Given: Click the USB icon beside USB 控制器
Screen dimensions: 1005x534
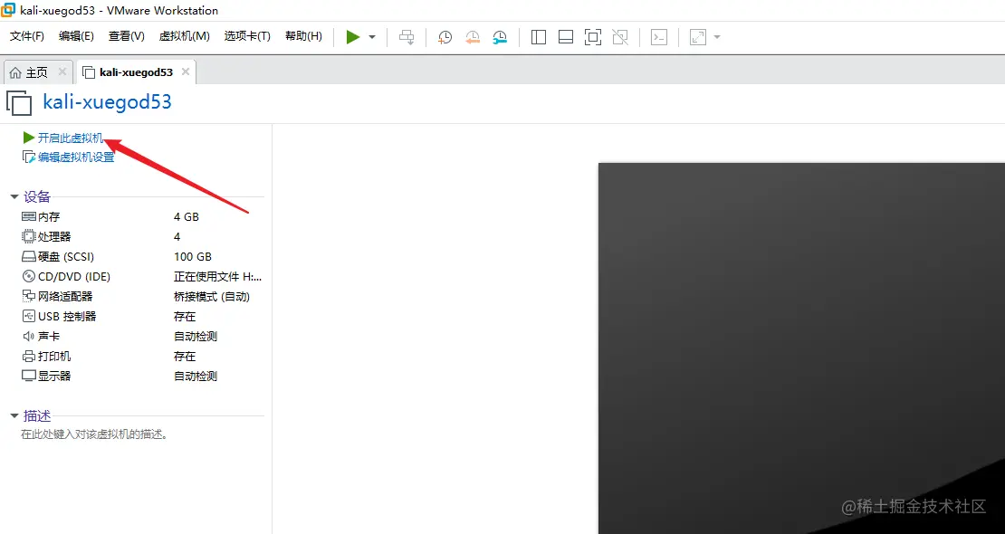Looking at the screenshot, I should (x=28, y=316).
